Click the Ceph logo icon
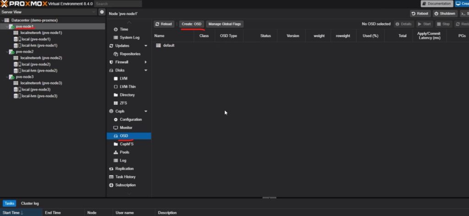This screenshot has height=216, width=469. pos(111,111)
